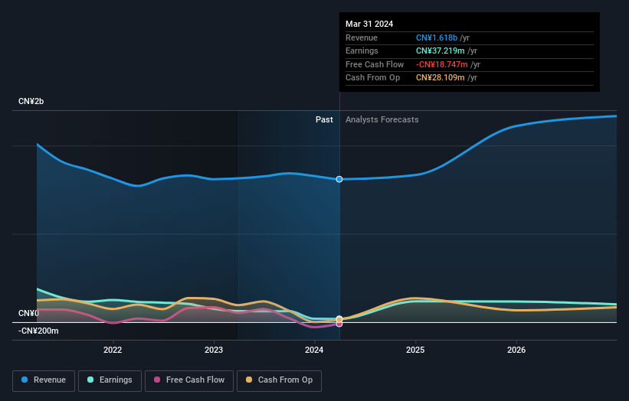Screen dimensions: 629x401
Task: Click the CN¥28.109m cash from op value
Action: (440, 78)
